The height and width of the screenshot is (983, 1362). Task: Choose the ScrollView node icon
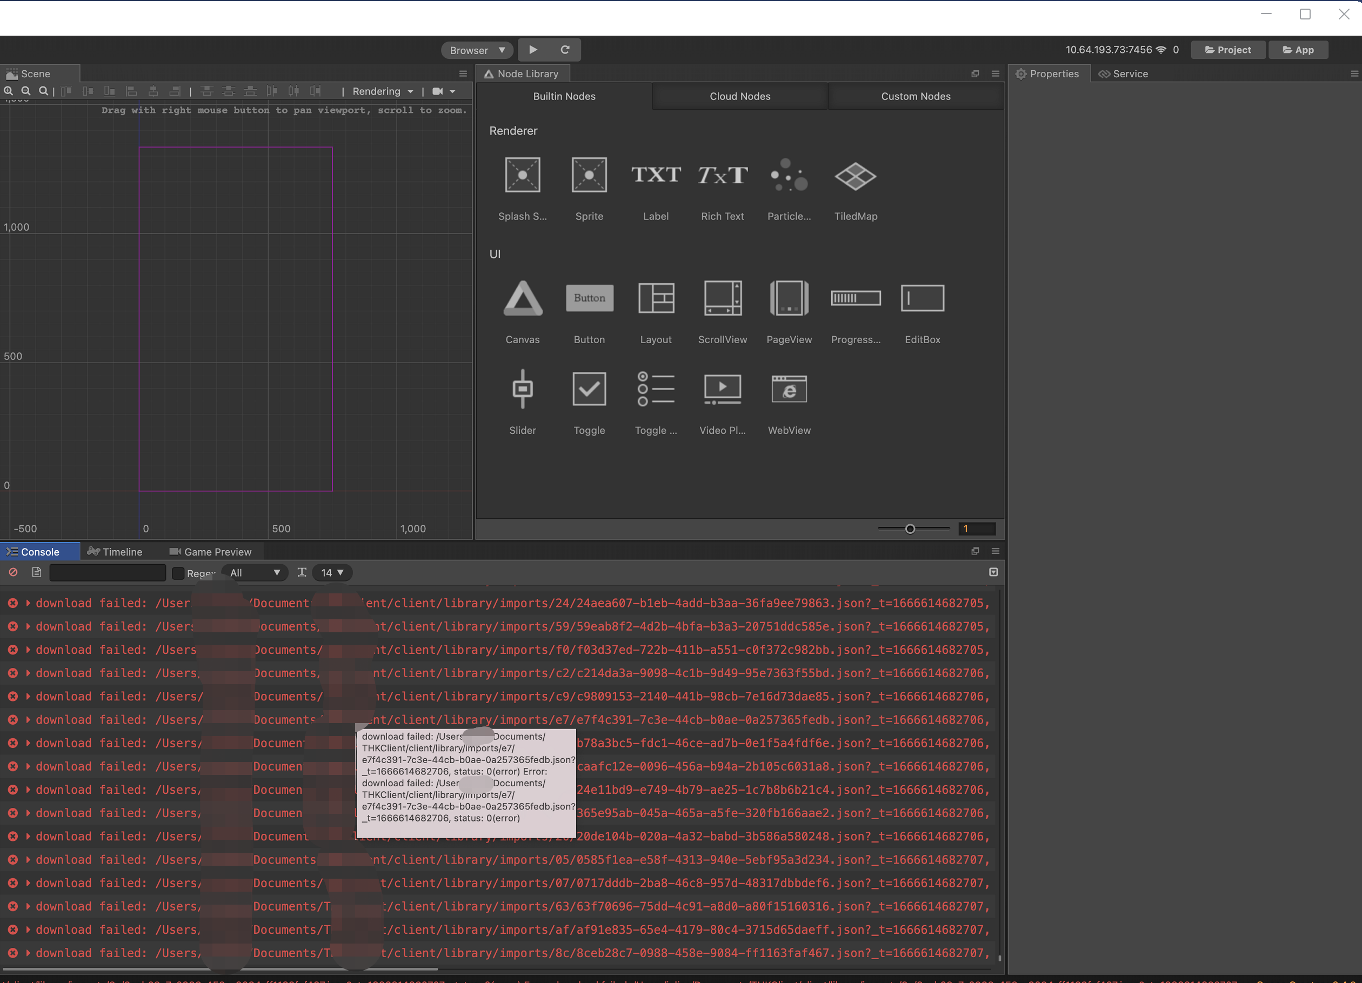click(x=722, y=298)
